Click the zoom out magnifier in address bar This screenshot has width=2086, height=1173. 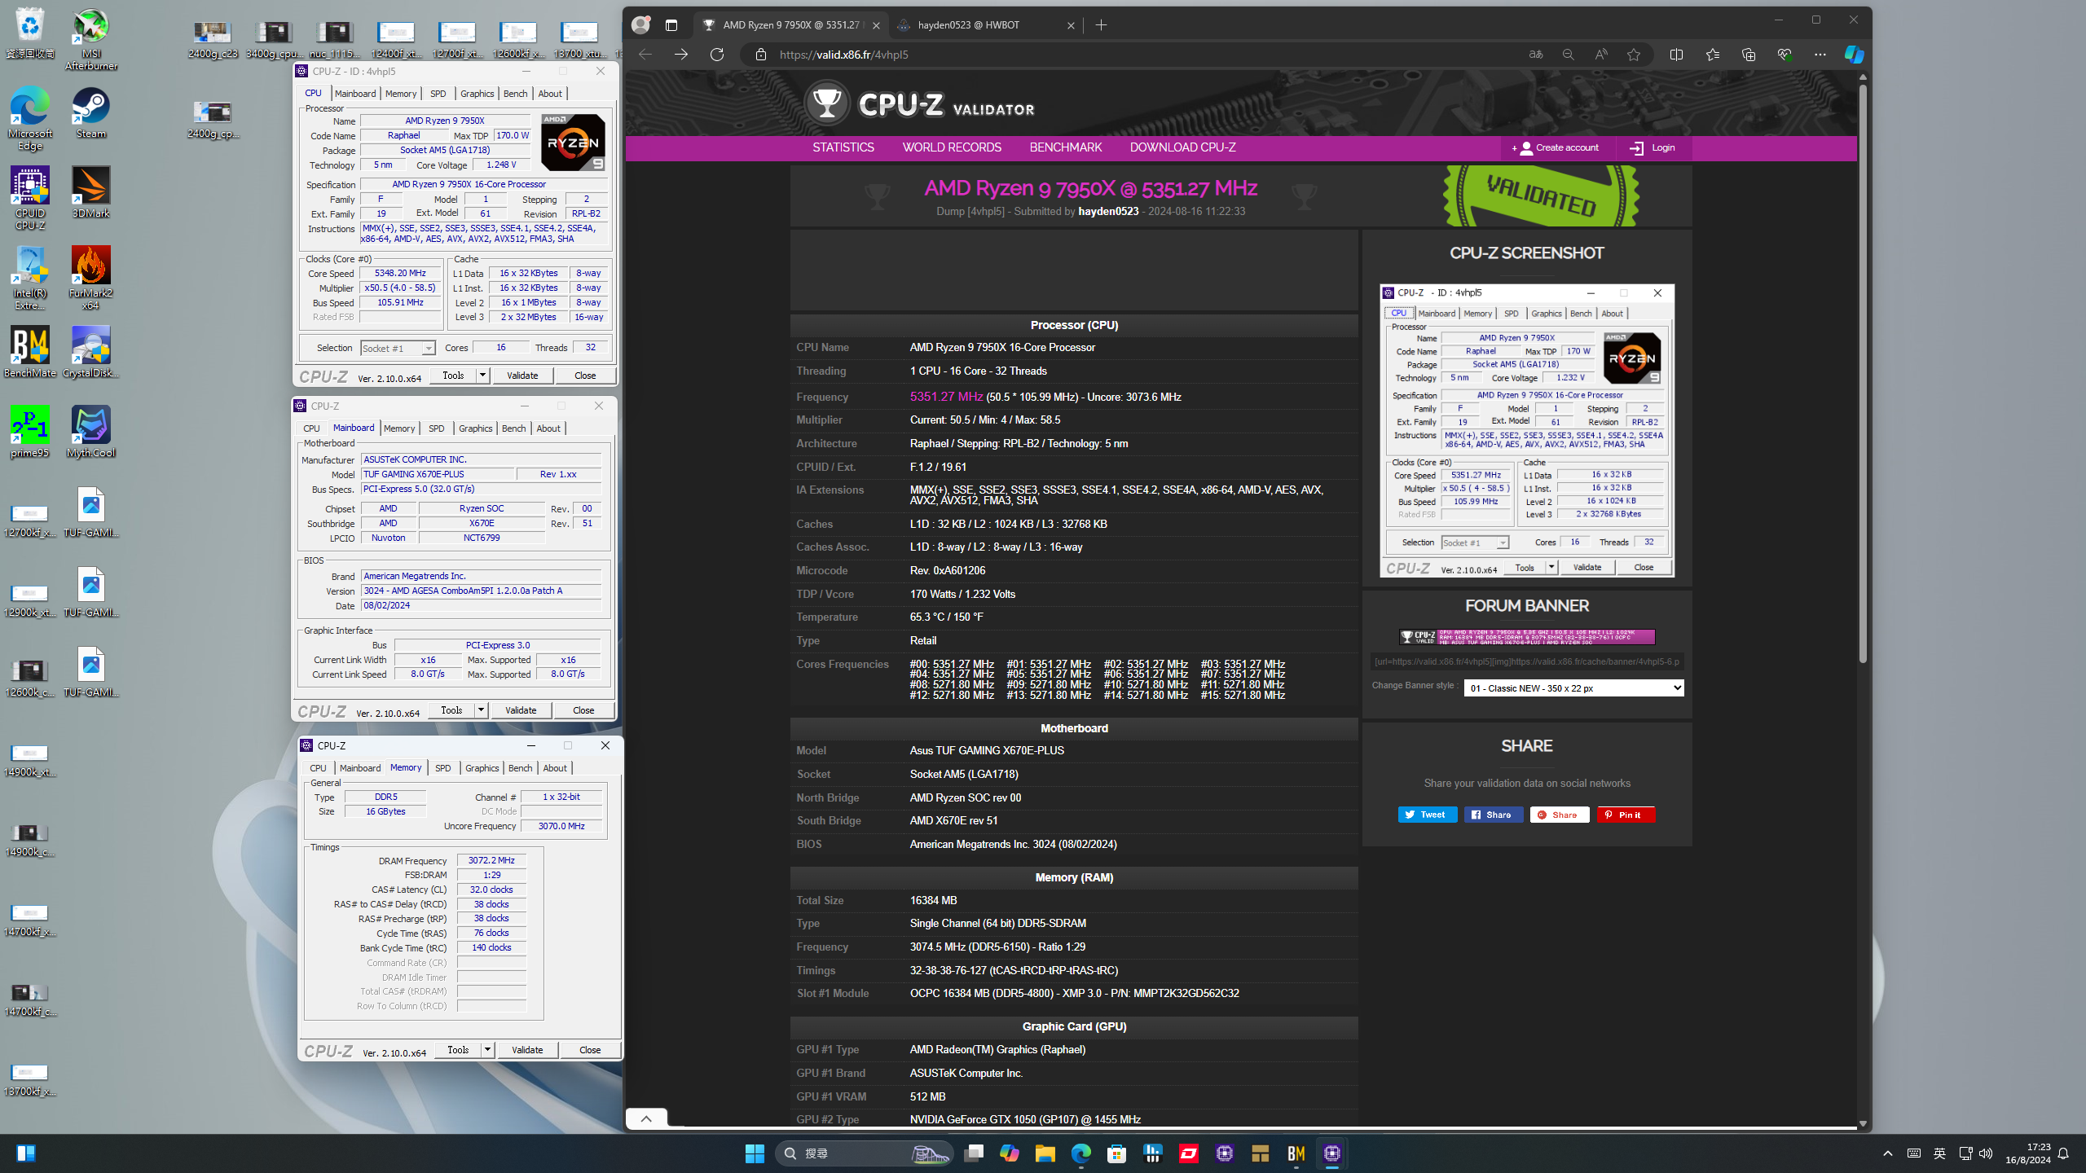tap(1568, 55)
